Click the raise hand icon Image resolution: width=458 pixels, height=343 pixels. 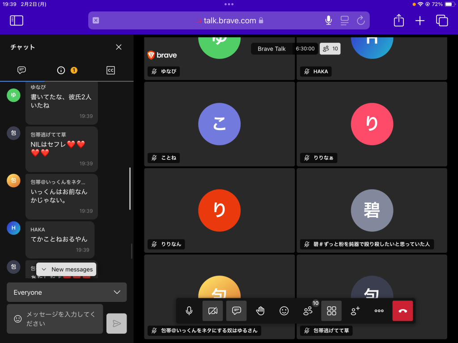tap(260, 311)
